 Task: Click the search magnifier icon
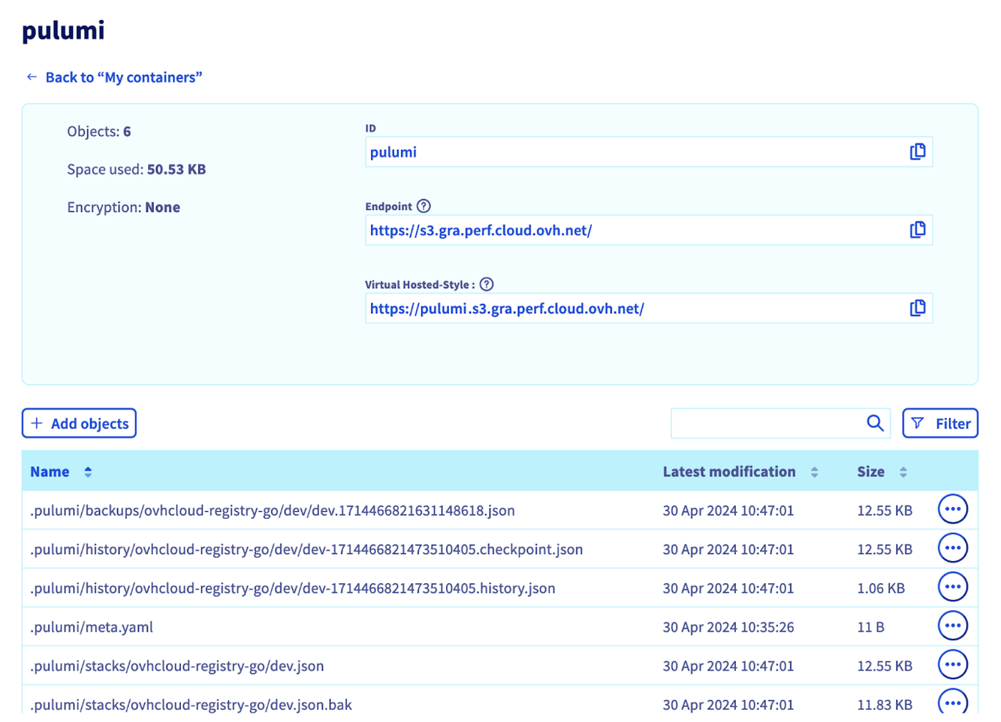coord(875,422)
